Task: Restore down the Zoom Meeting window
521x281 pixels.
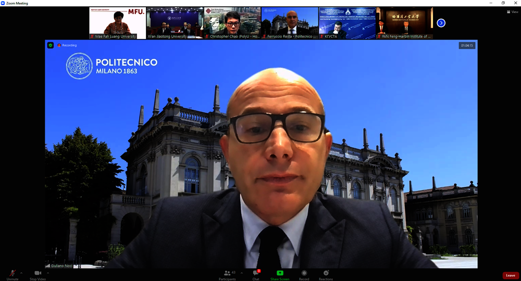Action: (503, 3)
